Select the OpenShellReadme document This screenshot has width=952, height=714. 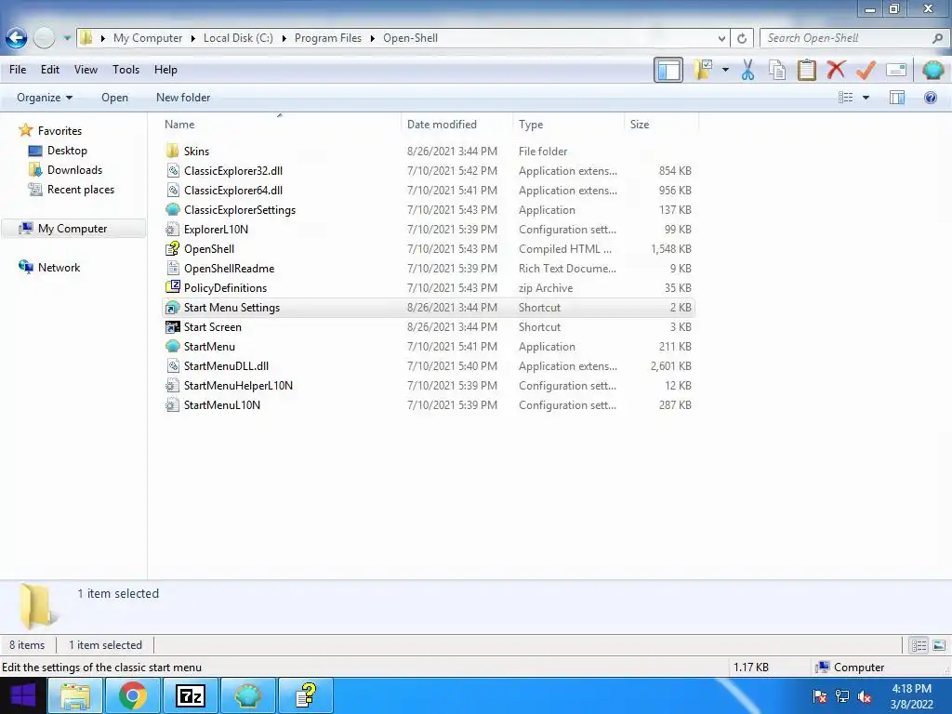coord(428,269)
